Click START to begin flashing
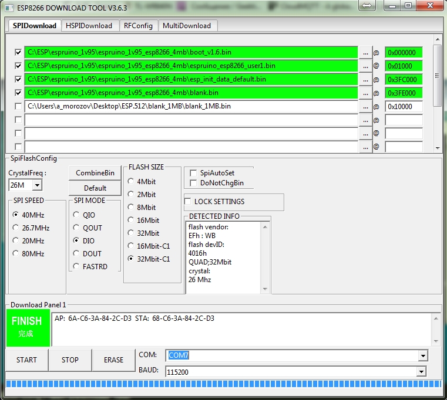 (x=27, y=360)
